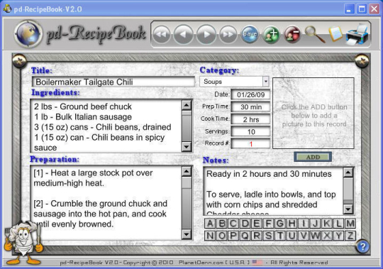The height and width of the screenshot is (269, 383).
Task: Filter recipes by letter V
Action: tap(304, 236)
